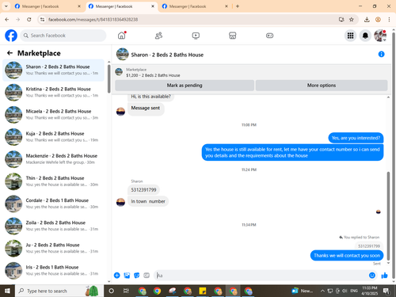Open Cordale 2 Beds 1 Bath conversation
Image resolution: width=396 pixels, height=297 pixels.
pos(54,204)
